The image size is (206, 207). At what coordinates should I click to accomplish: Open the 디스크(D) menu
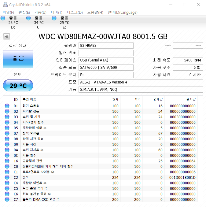75,13
